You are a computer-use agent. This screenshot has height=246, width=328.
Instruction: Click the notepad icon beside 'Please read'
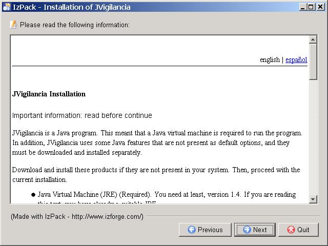13,25
